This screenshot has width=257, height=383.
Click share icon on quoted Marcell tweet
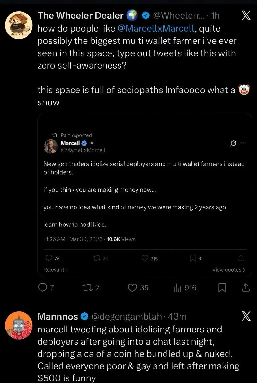coord(241,258)
